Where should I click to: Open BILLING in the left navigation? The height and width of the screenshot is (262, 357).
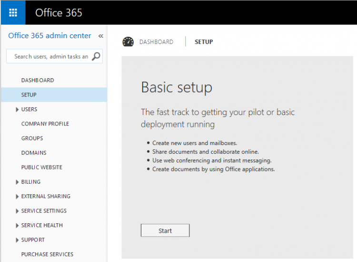tap(31, 182)
